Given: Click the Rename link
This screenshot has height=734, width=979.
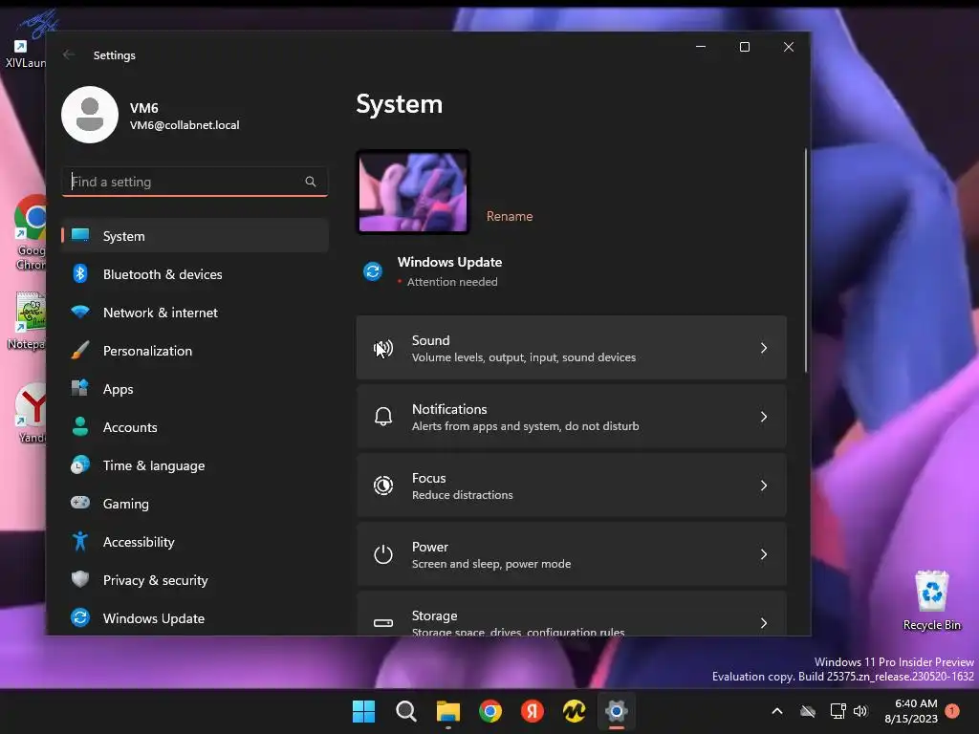Looking at the screenshot, I should pos(510,216).
